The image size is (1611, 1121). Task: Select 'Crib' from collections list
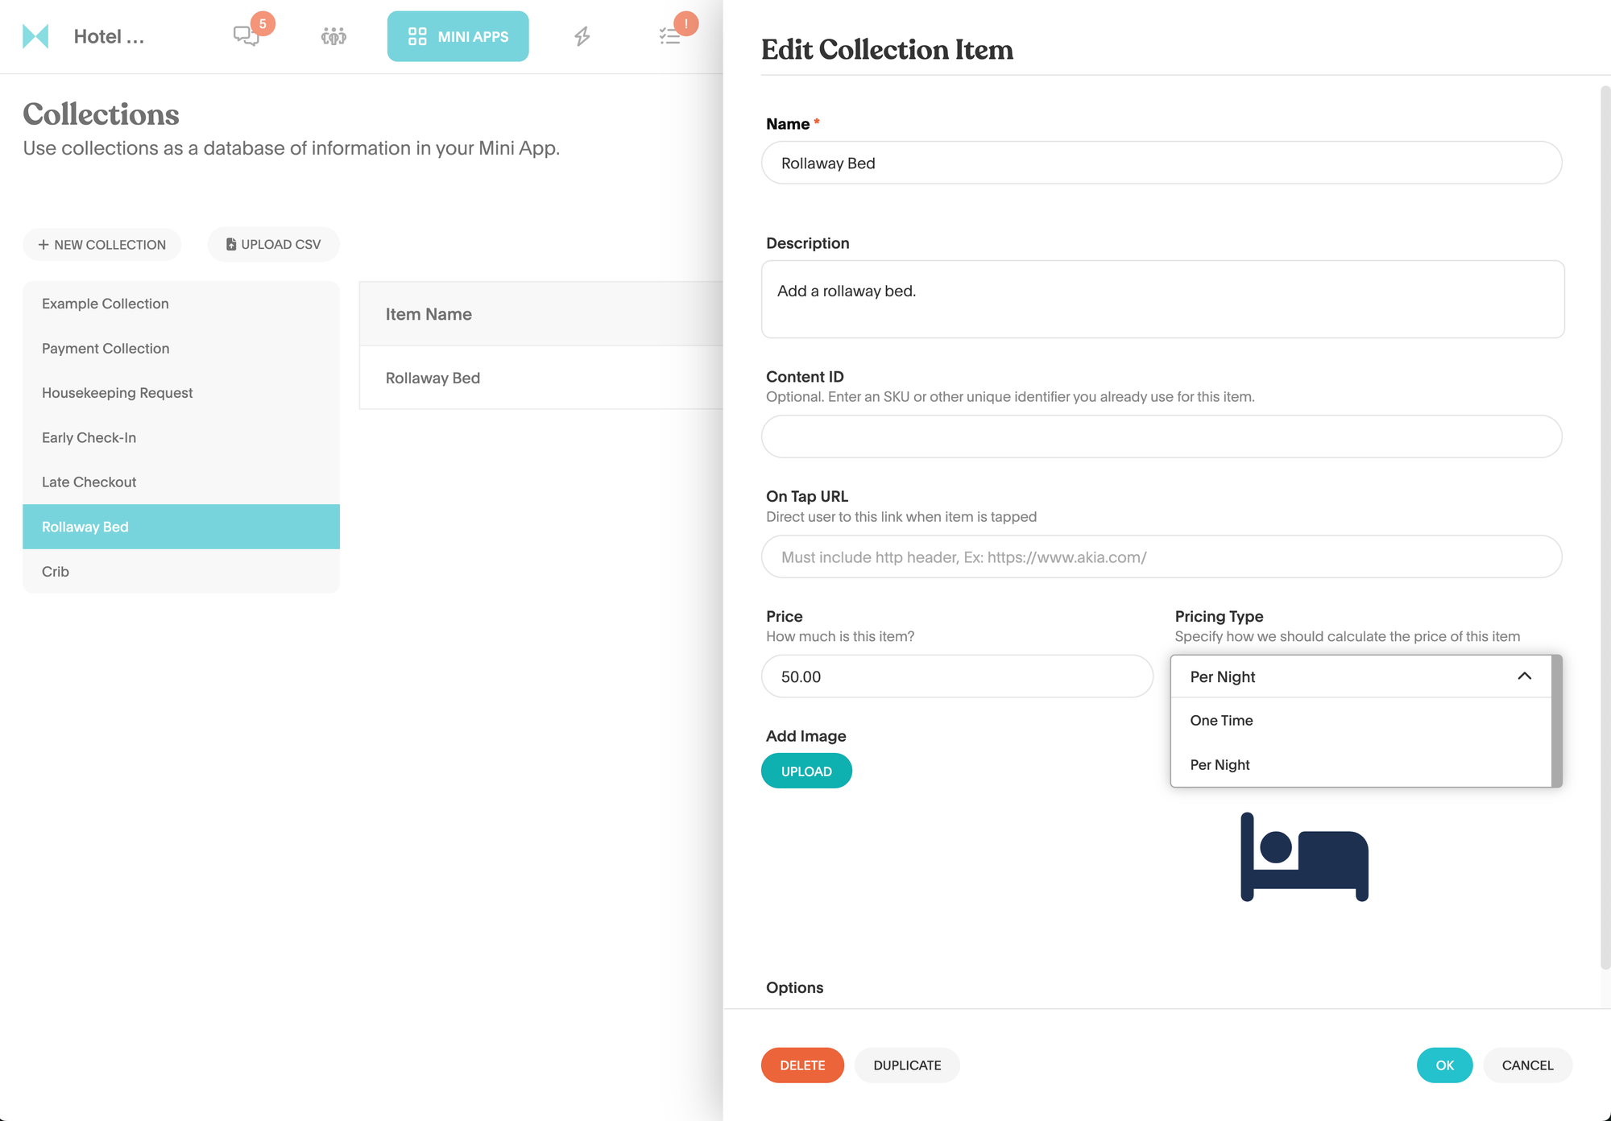pyautogui.click(x=55, y=570)
